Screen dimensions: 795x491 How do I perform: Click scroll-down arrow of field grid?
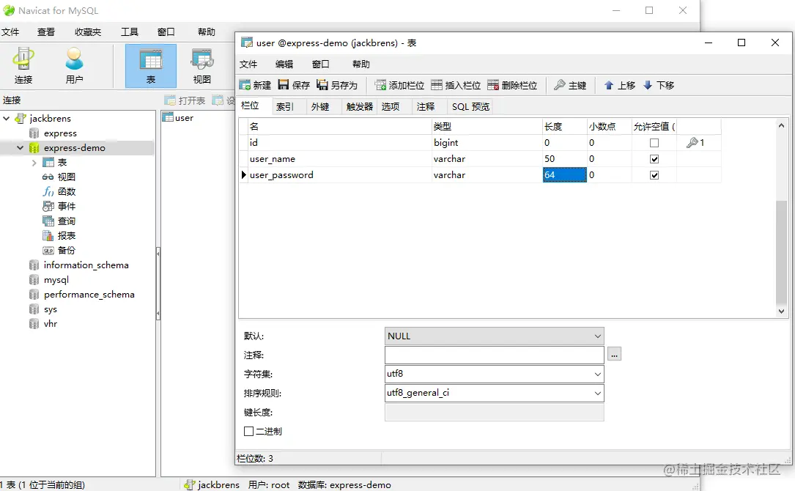tap(781, 311)
